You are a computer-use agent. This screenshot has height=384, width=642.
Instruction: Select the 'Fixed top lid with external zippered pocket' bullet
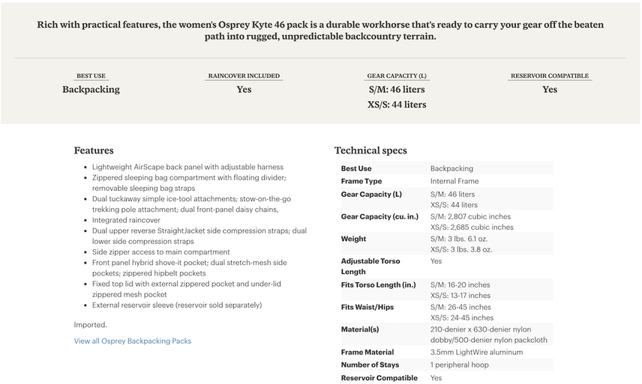[x=186, y=289]
